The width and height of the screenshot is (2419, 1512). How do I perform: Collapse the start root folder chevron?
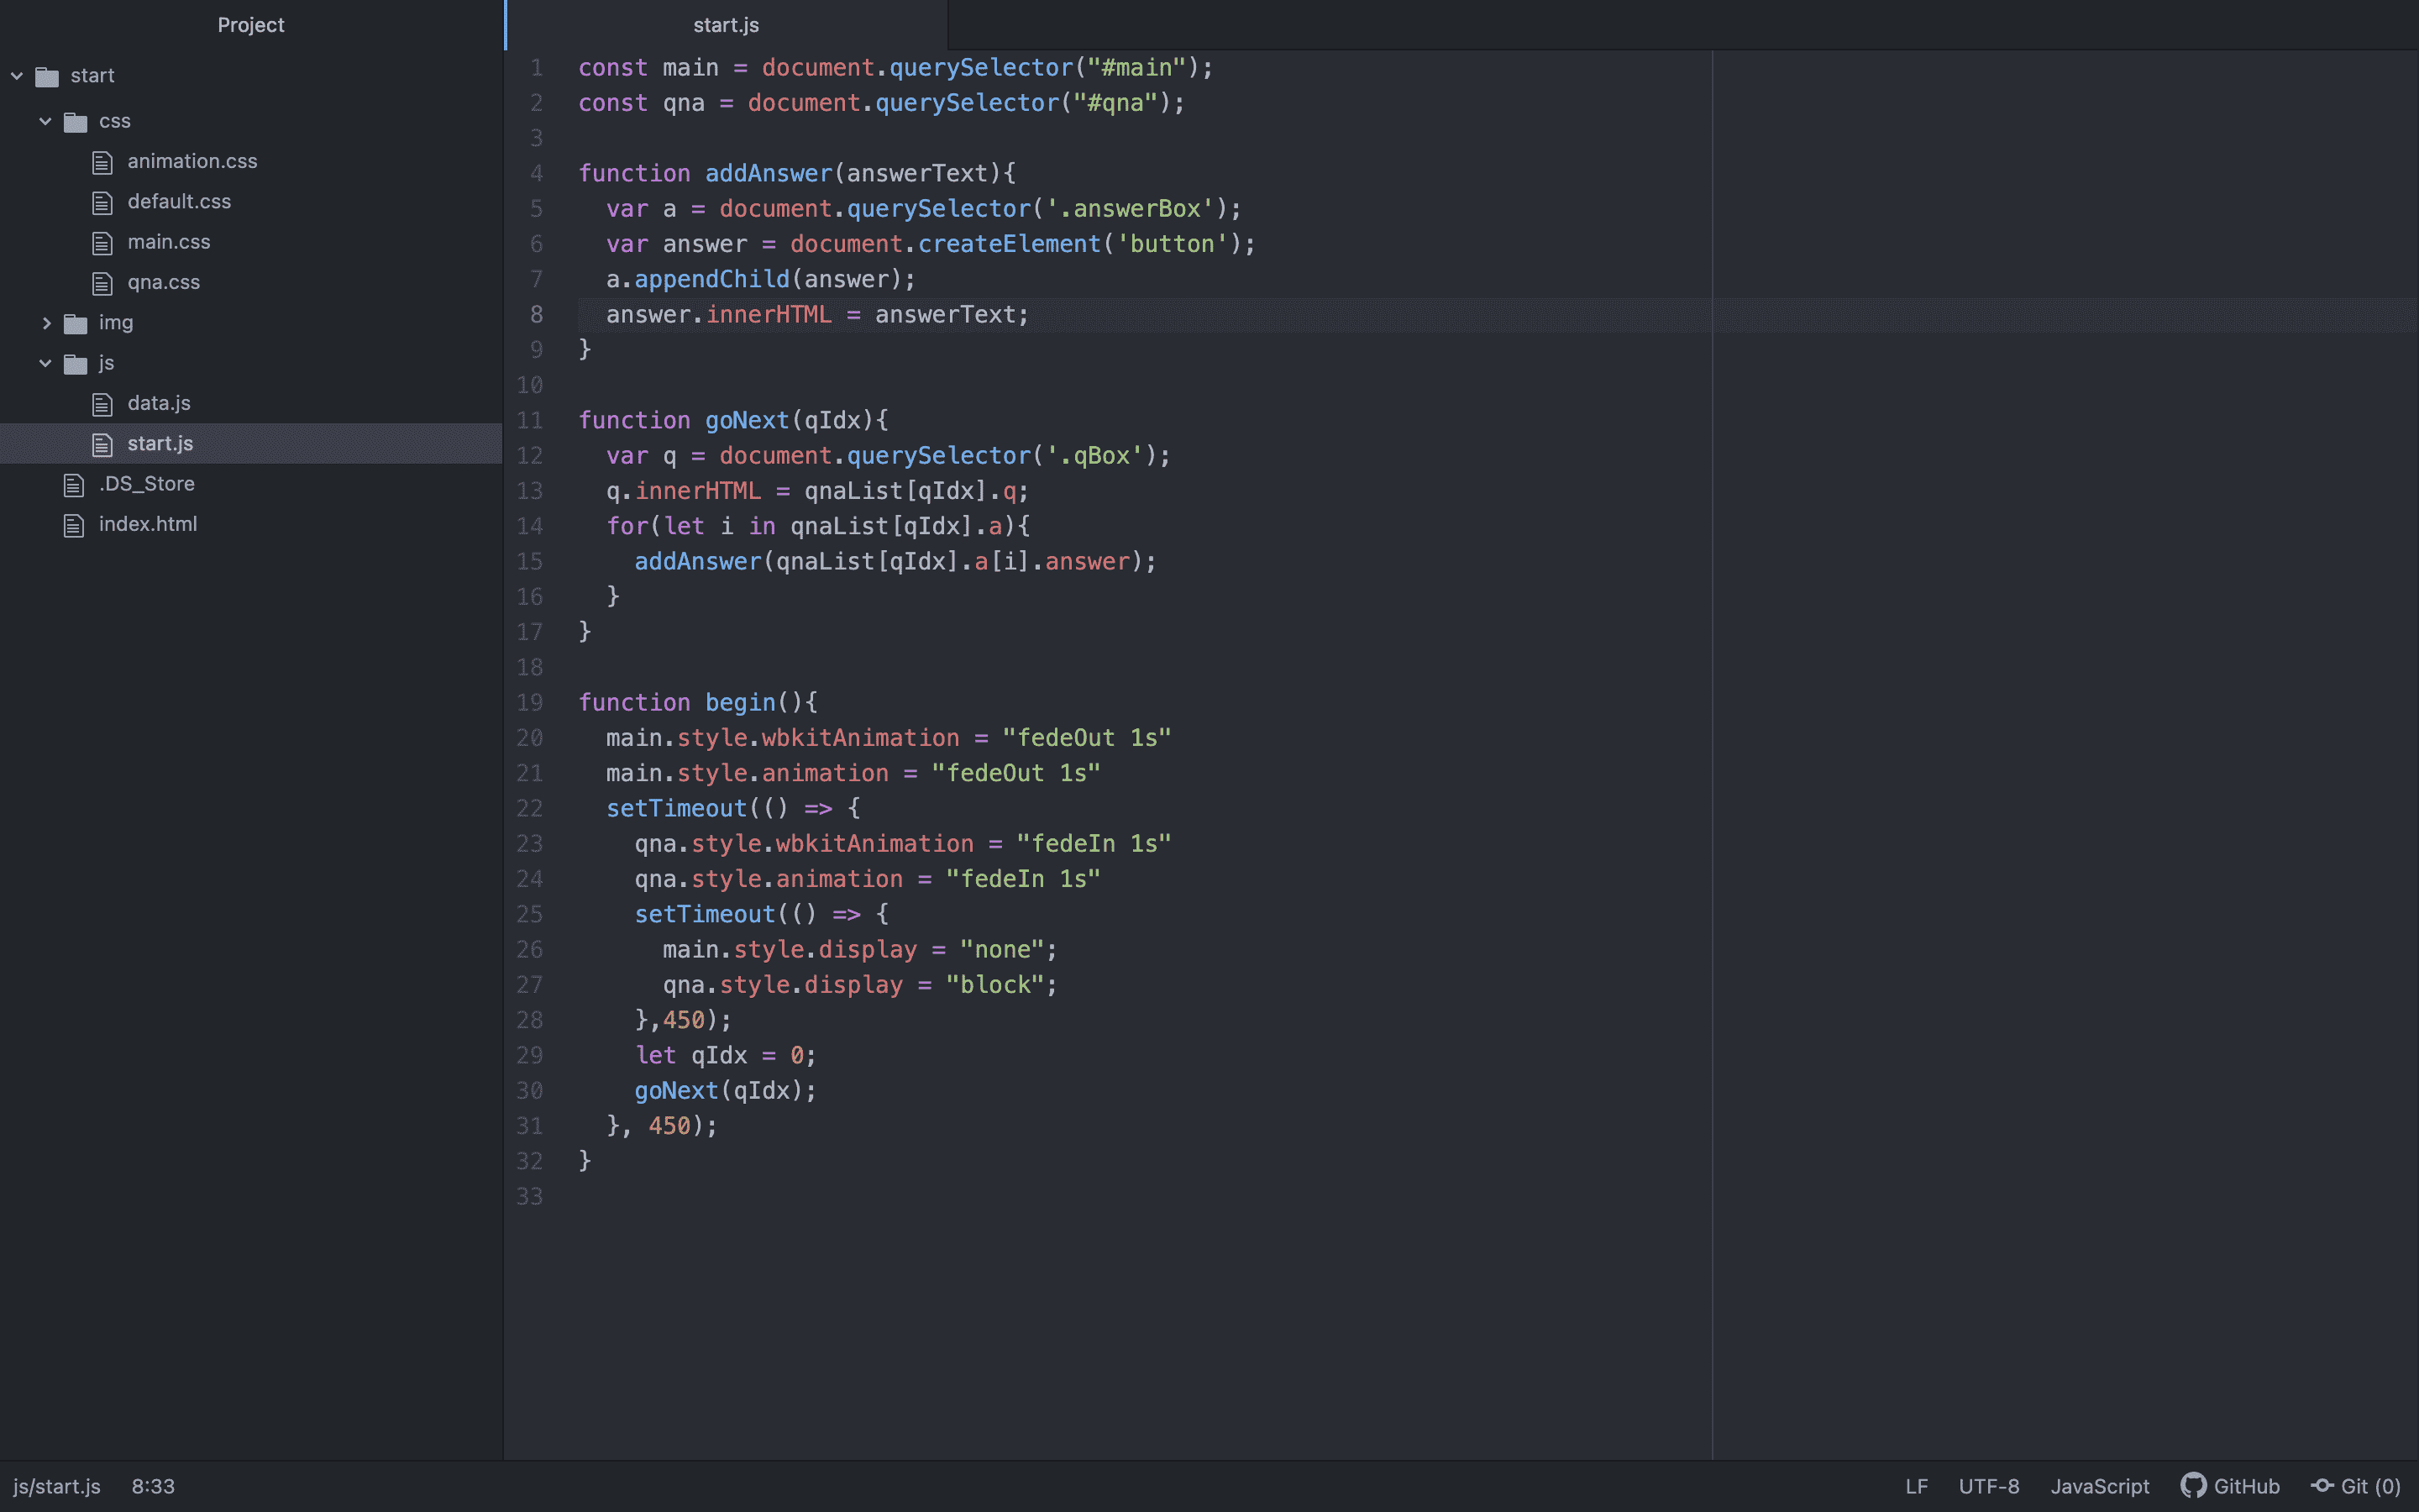coord(17,76)
